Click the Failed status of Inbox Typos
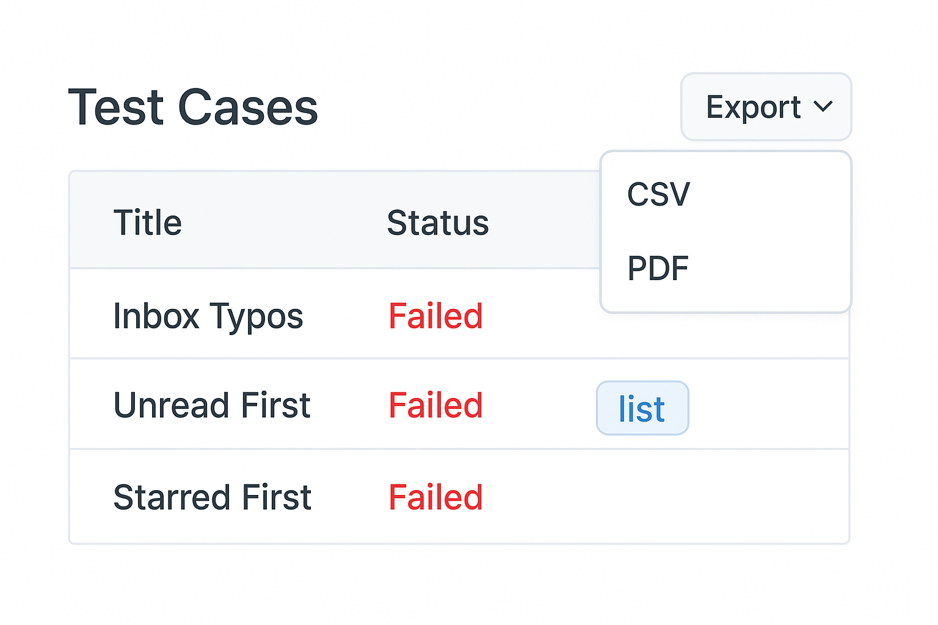Screen dimensions: 938x625 click(435, 316)
